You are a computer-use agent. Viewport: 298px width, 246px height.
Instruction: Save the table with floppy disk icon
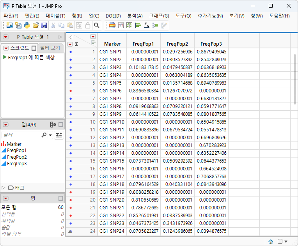pos(44,25)
